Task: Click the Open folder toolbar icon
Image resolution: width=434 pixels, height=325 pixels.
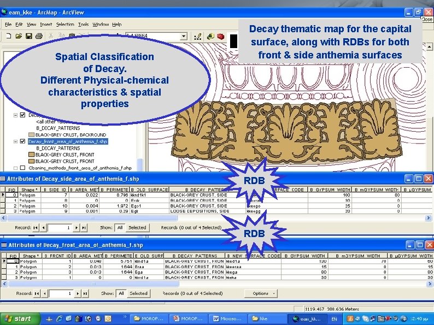Action: click(x=19, y=36)
